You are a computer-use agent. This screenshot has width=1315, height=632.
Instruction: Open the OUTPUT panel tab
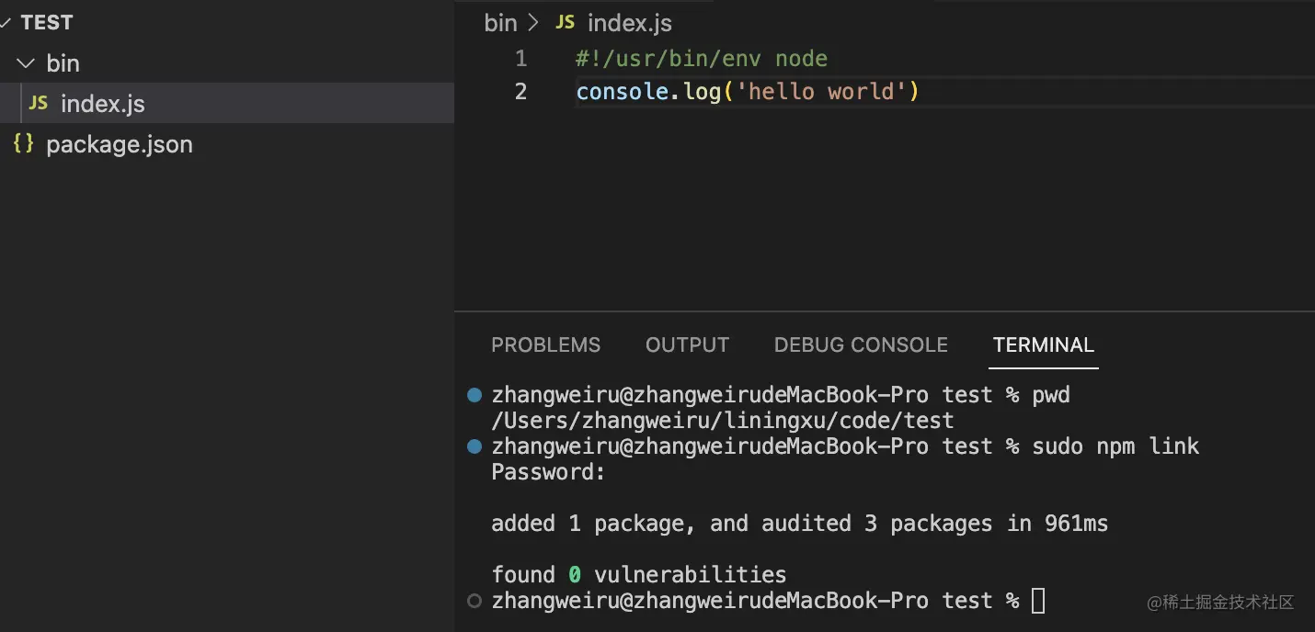pyautogui.click(x=687, y=345)
